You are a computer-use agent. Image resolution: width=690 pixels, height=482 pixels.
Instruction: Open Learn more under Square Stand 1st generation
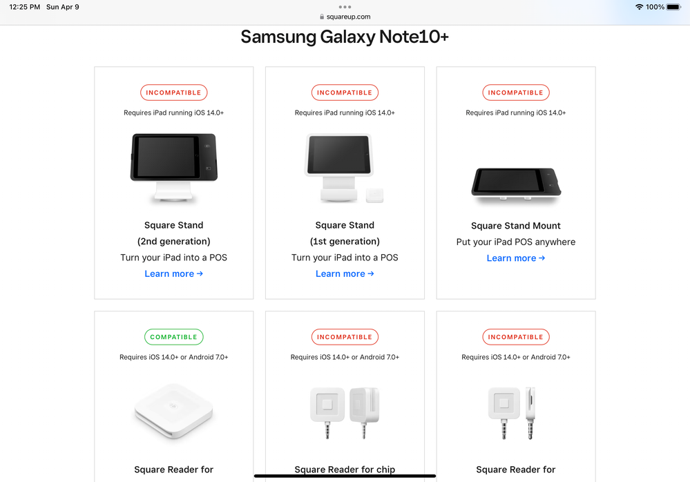[345, 273]
